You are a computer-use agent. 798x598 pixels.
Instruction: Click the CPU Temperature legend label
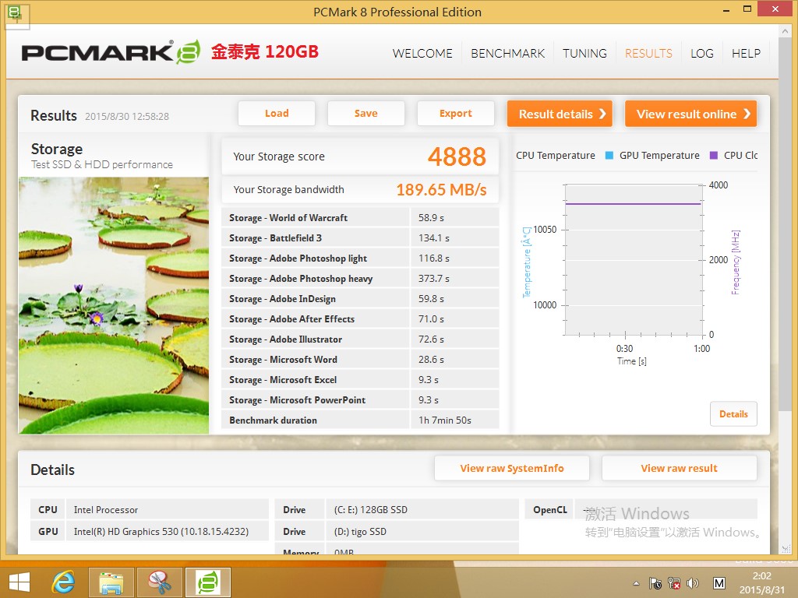(555, 156)
